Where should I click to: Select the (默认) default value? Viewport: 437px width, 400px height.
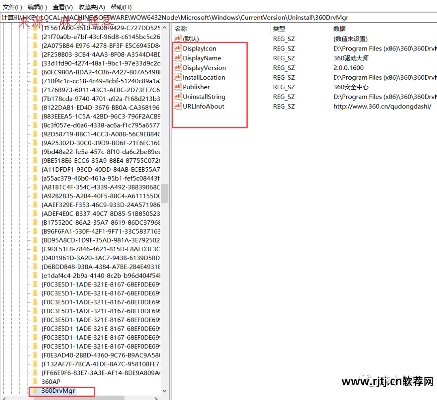[x=191, y=39]
